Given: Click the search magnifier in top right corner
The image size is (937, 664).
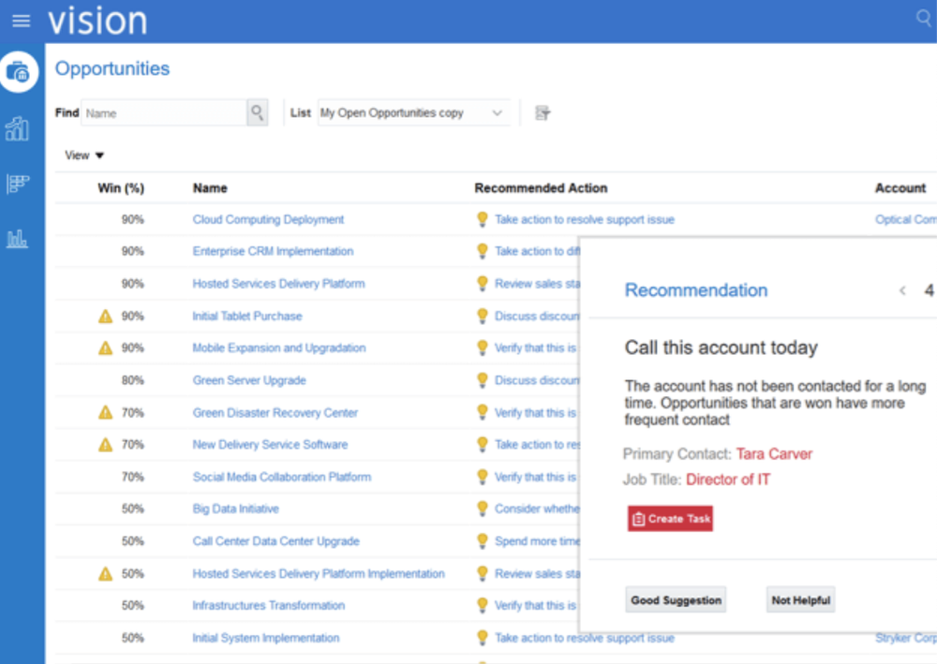Looking at the screenshot, I should click(x=926, y=17).
